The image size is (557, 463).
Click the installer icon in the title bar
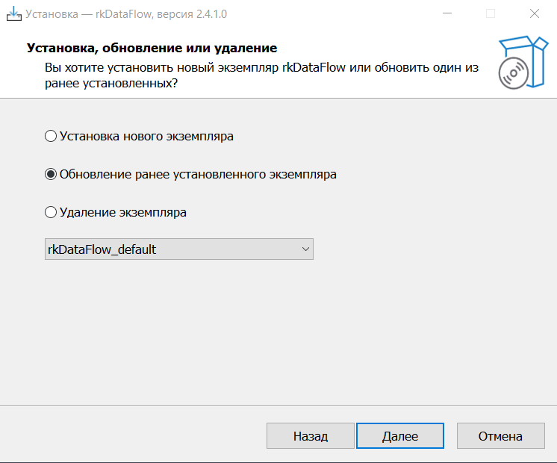coord(13,13)
